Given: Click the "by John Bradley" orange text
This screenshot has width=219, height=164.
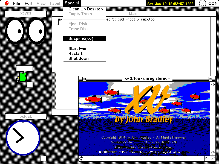Looking at the screenshot, I should tap(144, 120).
